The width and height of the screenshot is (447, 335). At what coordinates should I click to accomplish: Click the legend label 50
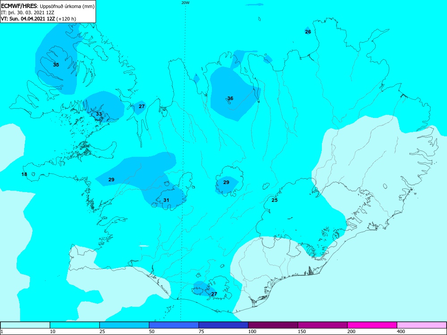click(152, 331)
